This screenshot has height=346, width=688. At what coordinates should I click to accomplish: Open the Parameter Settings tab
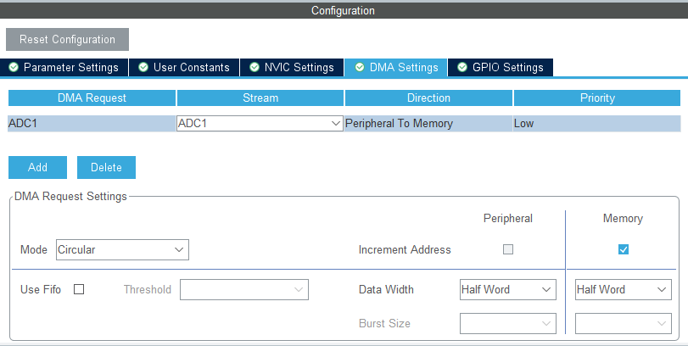64,68
